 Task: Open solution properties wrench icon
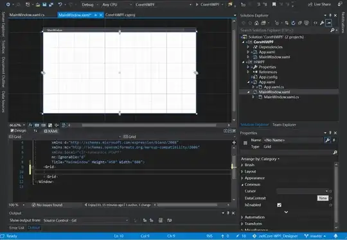[322, 23]
